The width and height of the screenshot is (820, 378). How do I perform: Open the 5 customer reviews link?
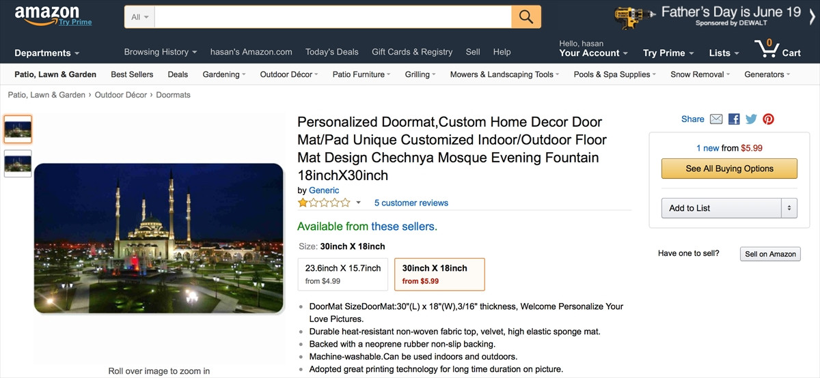[411, 203]
